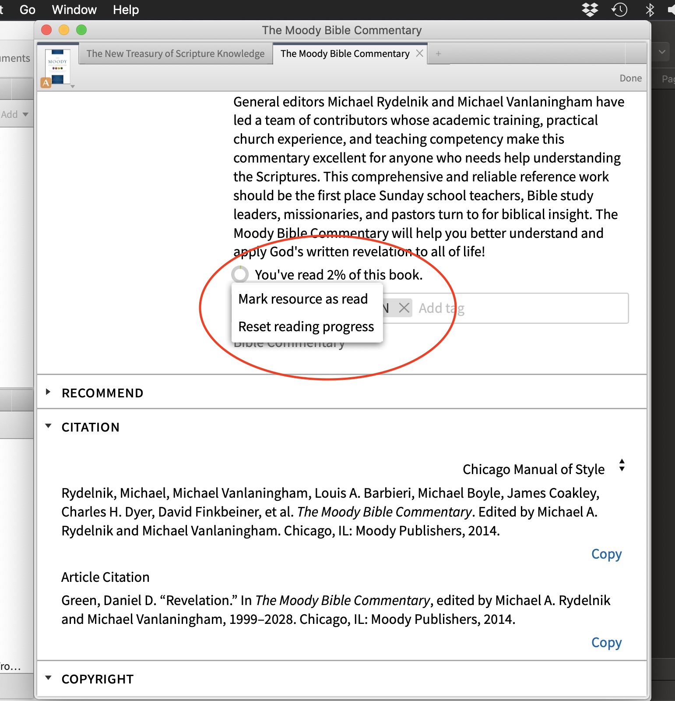
Task: Open the dropdown chevron right of window
Action: click(662, 52)
